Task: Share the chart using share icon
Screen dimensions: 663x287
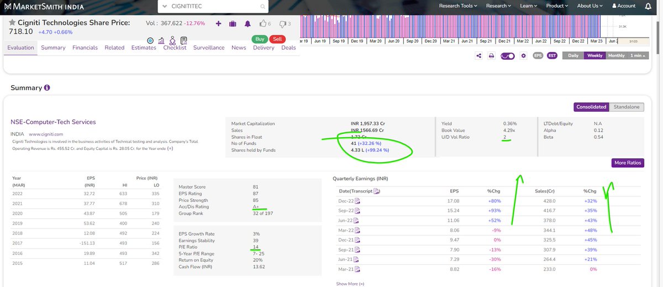Action: tap(478, 56)
